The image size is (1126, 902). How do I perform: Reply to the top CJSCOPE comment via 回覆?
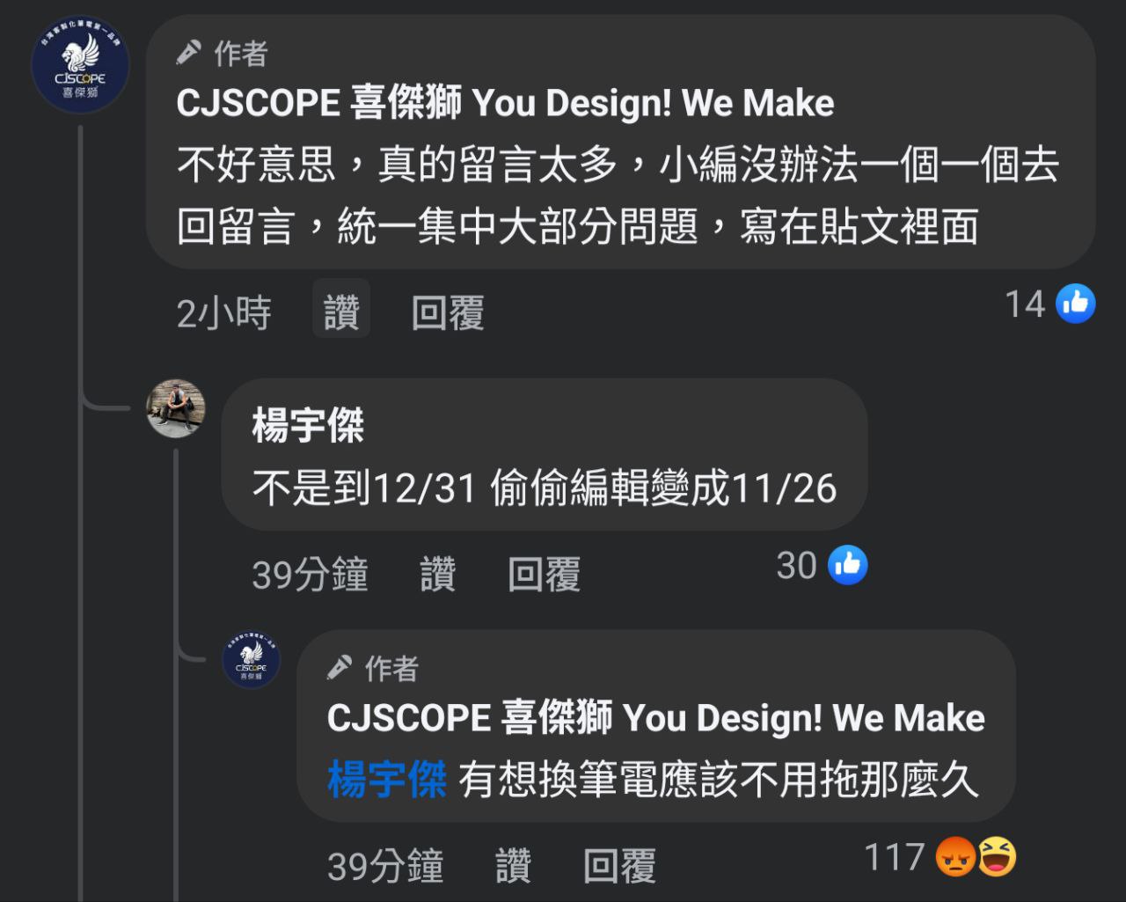coord(448,312)
